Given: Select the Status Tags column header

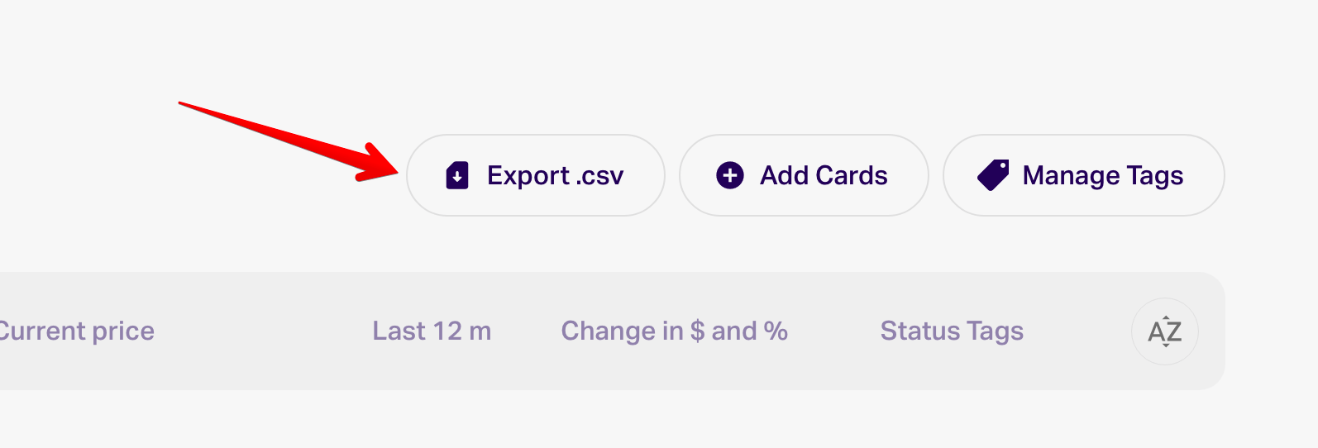Looking at the screenshot, I should 952,331.
